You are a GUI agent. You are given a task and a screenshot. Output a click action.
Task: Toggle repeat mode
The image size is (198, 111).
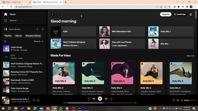coord(111,99)
